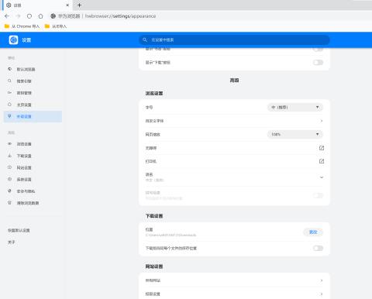This screenshot has width=372, height=299.
Task: Click the key icon for password management
Action: click(9, 92)
